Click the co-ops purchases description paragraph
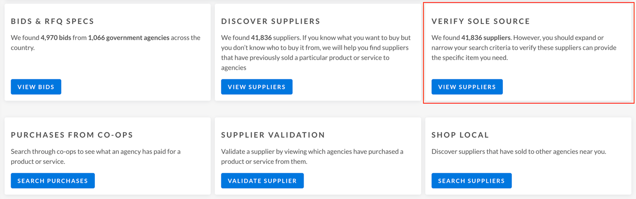This screenshot has width=636, height=199. [x=95, y=157]
